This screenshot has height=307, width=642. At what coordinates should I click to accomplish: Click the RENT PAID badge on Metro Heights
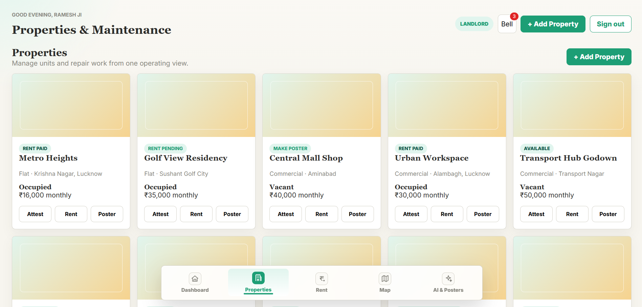click(35, 148)
